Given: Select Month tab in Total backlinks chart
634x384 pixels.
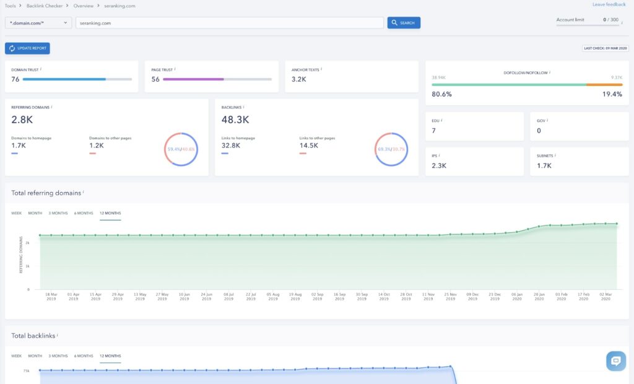Looking at the screenshot, I should coord(35,356).
